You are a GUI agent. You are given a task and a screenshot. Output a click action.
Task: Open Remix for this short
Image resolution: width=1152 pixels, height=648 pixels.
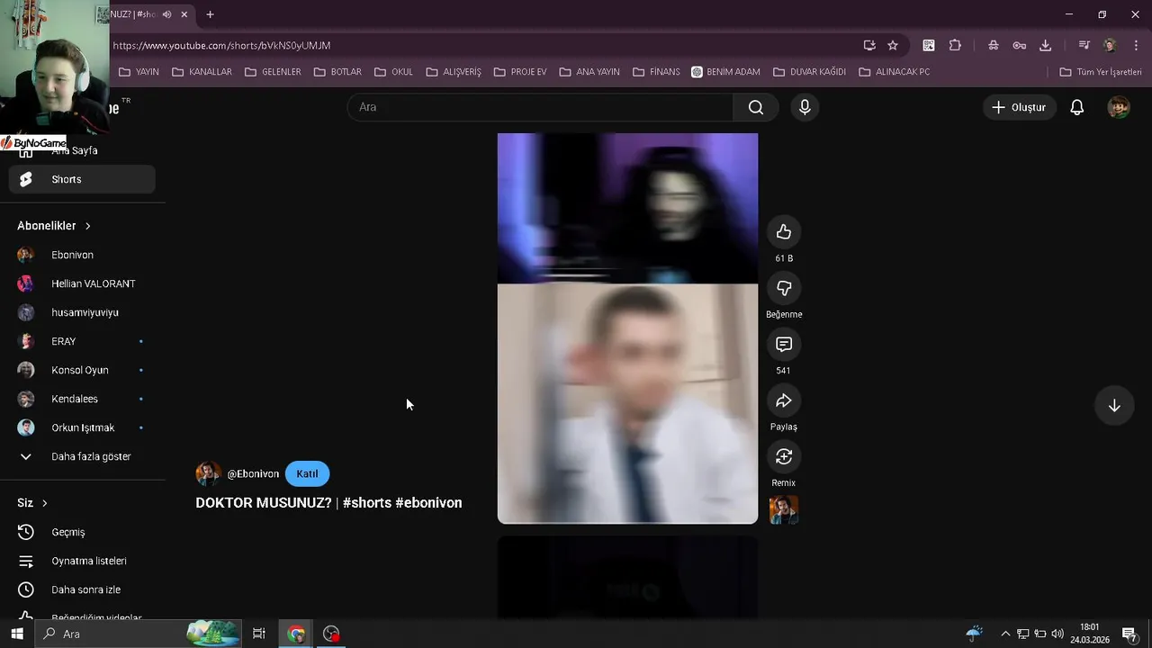(x=784, y=457)
